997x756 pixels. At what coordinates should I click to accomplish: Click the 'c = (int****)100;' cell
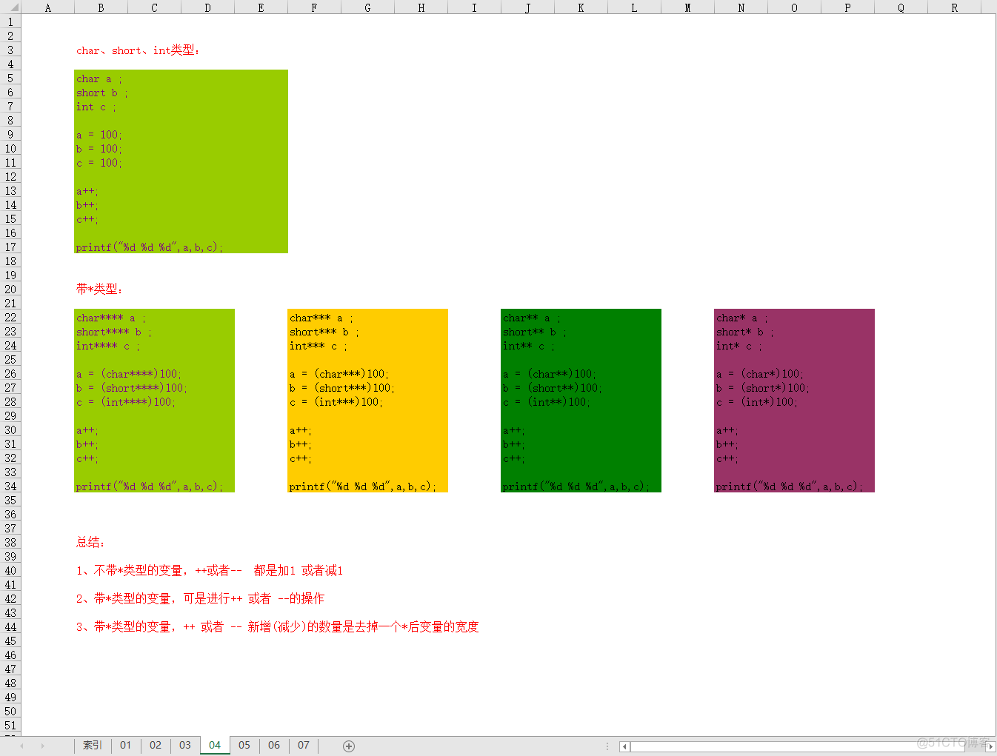click(126, 402)
